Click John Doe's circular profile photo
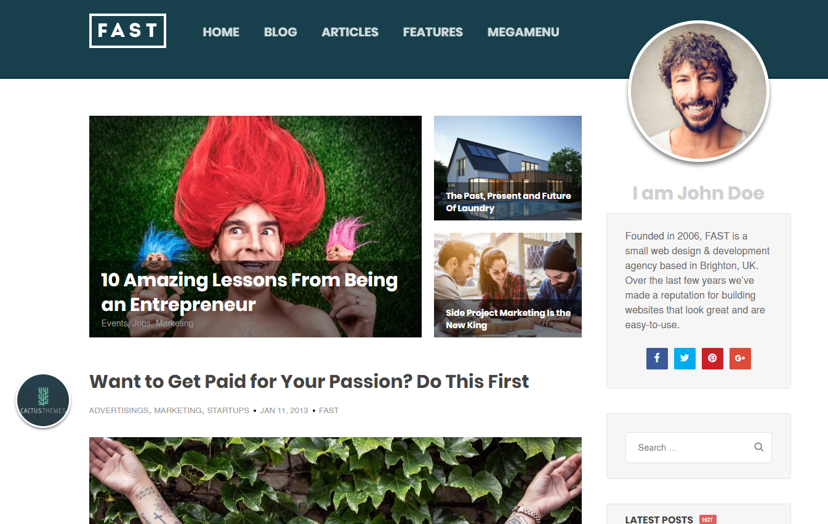The image size is (828, 524). [699, 92]
